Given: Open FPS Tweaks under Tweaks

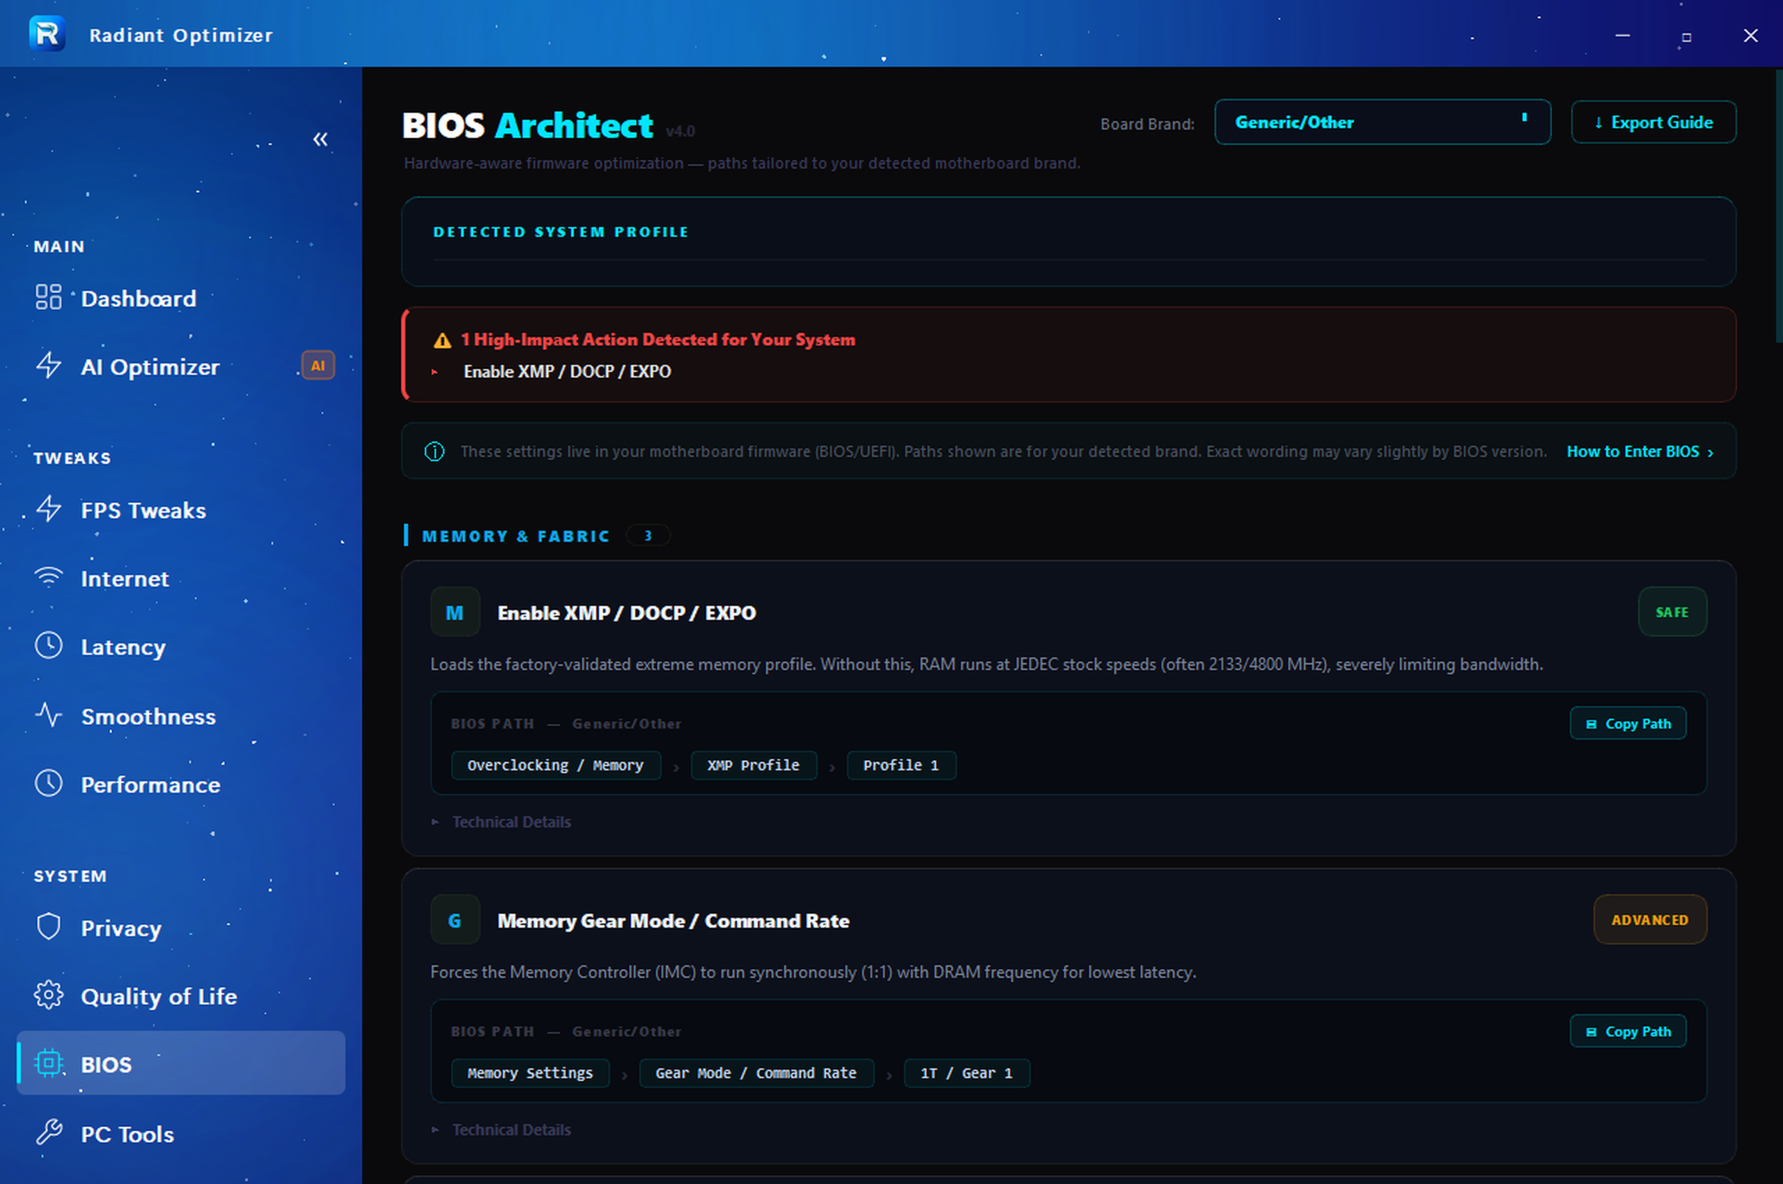Looking at the screenshot, I should 143,511.
